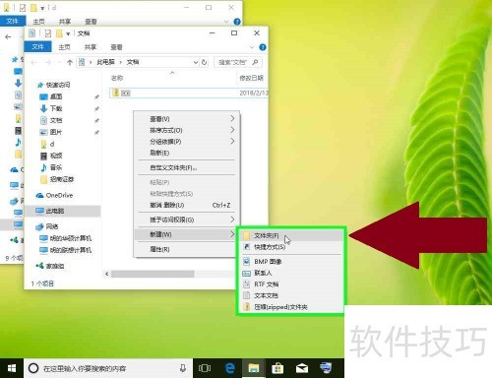This screenshot has width=492, height=378.
Task: Create a 文本文档 from the submenu
Action: pos(292,295)
